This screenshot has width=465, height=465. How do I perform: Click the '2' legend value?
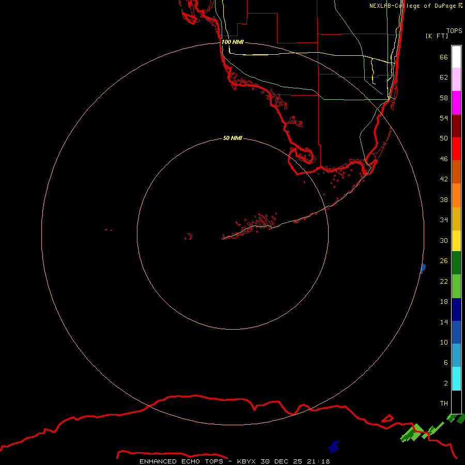click(x=445, y=383)
